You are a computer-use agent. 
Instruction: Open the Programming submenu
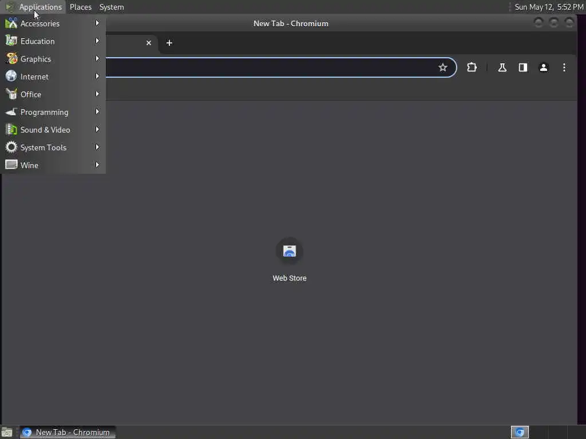pos(53,112)
